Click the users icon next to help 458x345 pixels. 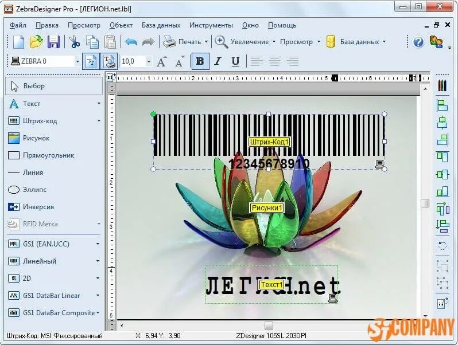point(436,42)
